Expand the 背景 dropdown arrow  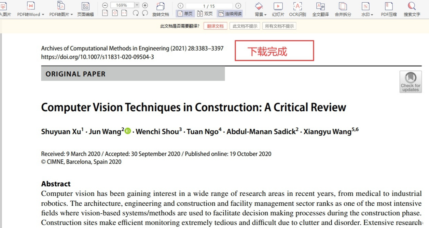coord(265,15)
